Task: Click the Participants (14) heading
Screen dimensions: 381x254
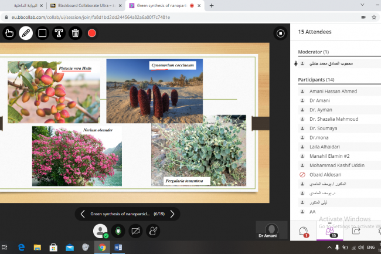Action: tap(316, 80)
